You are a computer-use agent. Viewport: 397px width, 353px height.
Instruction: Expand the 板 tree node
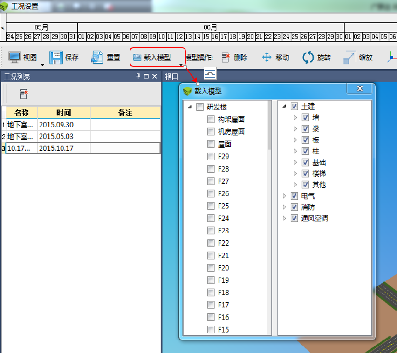[x=295, y=140]
